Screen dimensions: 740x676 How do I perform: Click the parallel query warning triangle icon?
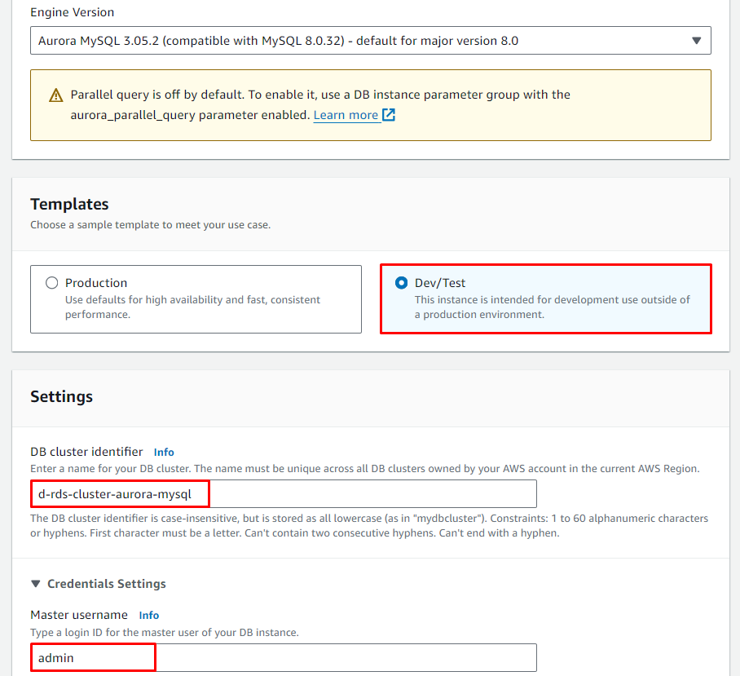pos(55,95)
